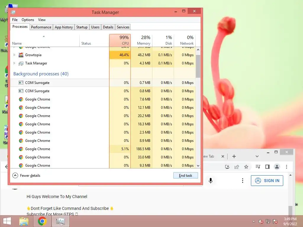Click the taskbar clock showing 3:49 PM
Image resolution: width=303 pixels, height=227 pixels.
pos(290,221)
